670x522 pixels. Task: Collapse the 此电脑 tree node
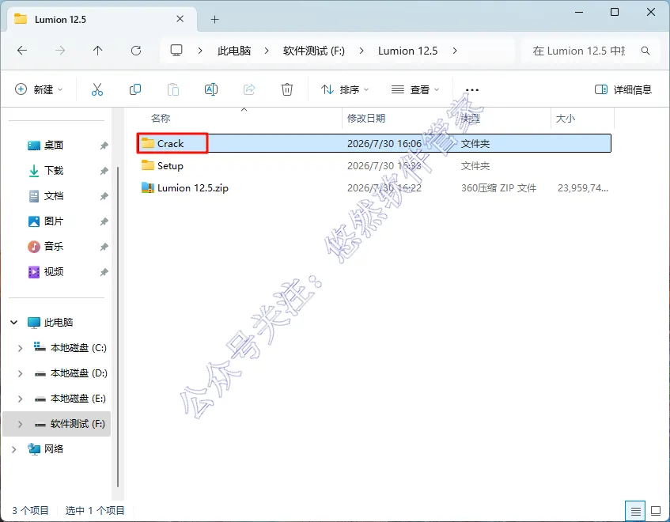coord(14,322)
